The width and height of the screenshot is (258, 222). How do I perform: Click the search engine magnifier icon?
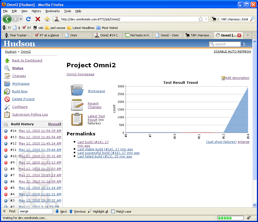pos(252,19)
